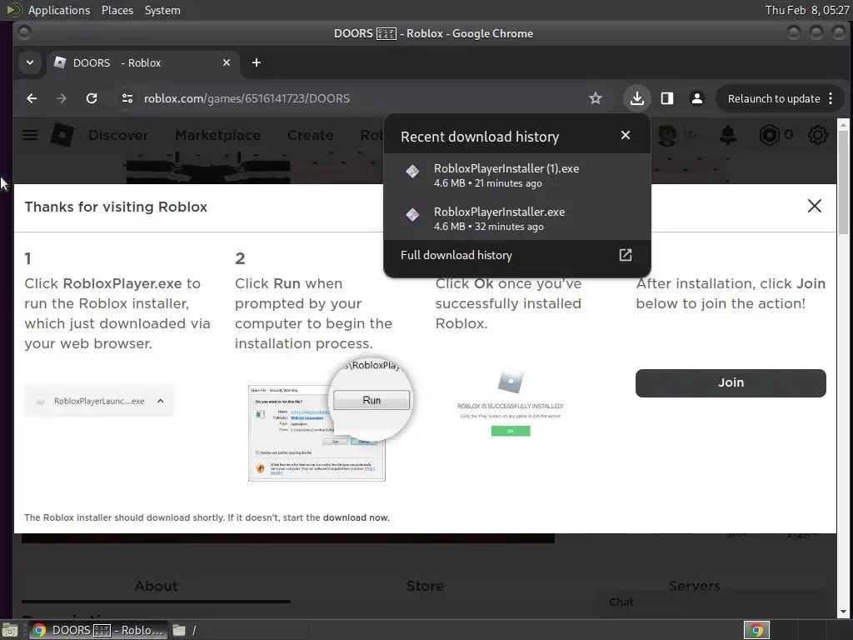This screenshot has height=640, width=853.
Task: Close the Recent download history popup
Action: (x=626, y=135)
